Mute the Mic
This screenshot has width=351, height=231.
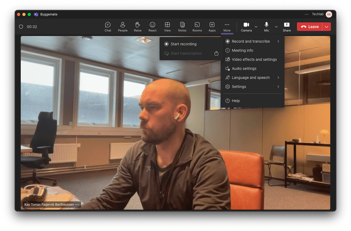point(266,27)
